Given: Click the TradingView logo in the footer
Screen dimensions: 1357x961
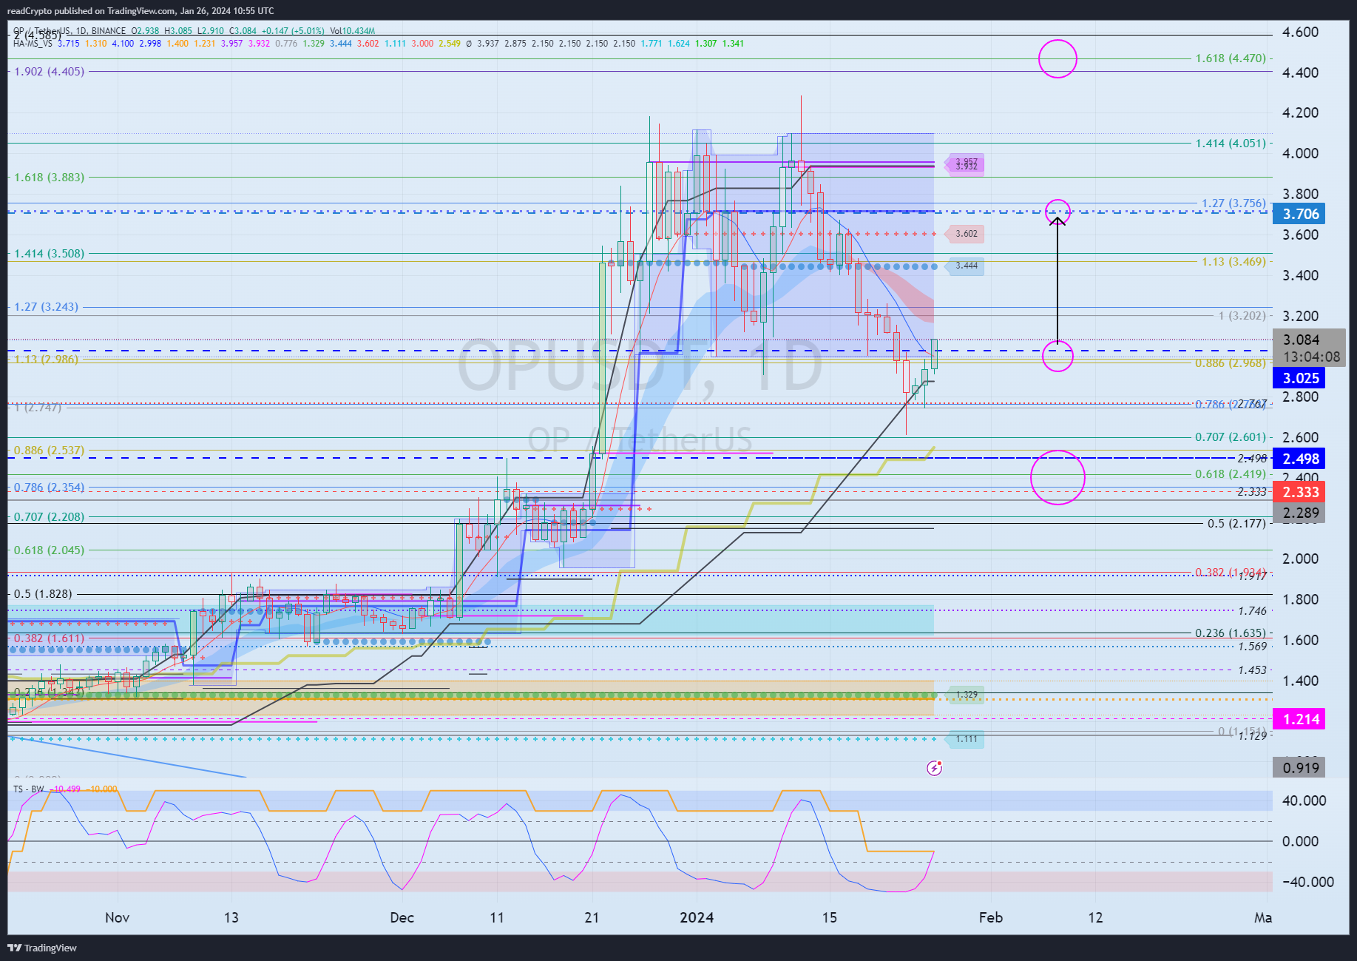Looking at the screenshot, I should (42, 948).
